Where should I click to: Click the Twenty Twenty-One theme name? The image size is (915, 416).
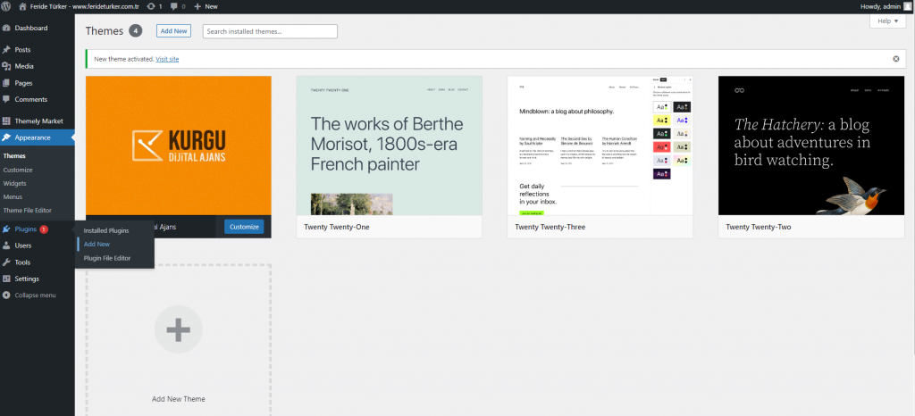click(x=337, y=227)
